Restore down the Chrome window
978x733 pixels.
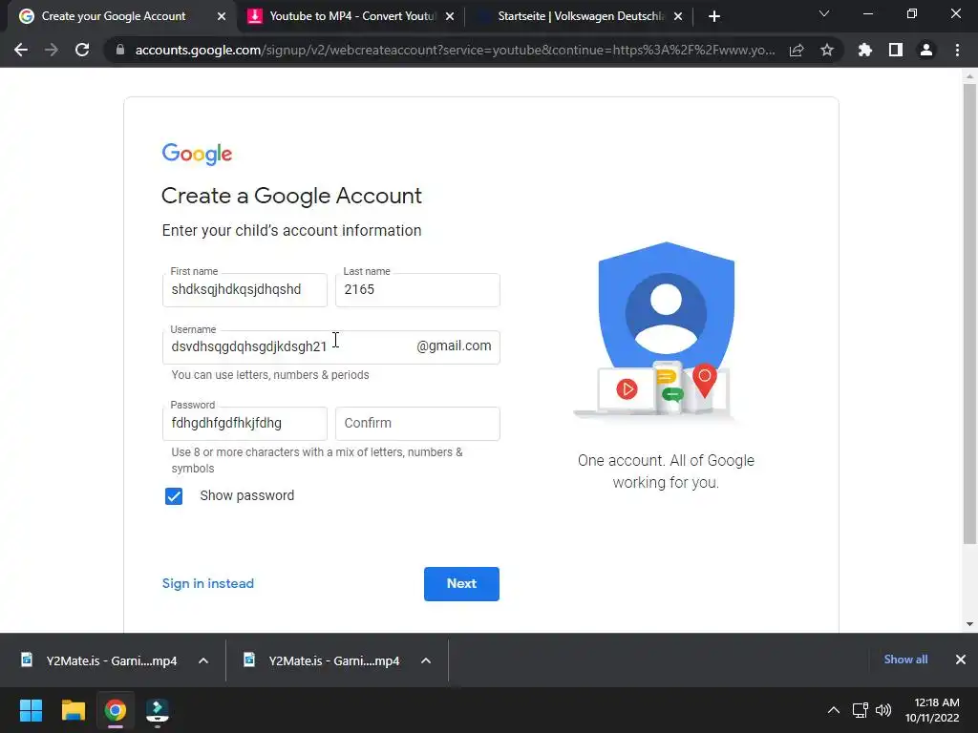coord(912,13)
